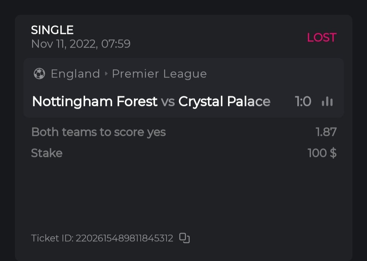Viewport: 367px width, 261px height.
Task: Click the vs text between teams
Action: coord(168,101)
